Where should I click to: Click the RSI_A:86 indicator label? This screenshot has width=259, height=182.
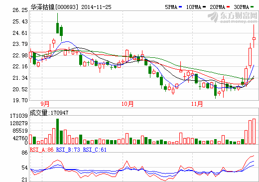click(x=42, y=150)
